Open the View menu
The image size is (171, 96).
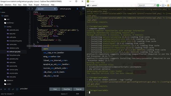pyautogui.click(x=20, y=5)
